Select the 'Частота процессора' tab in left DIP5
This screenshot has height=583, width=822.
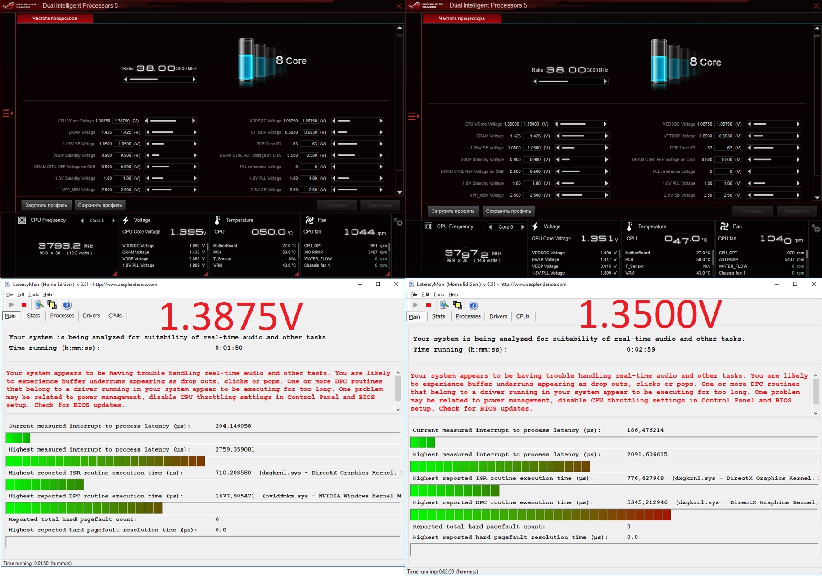click(x=55, y=18)
